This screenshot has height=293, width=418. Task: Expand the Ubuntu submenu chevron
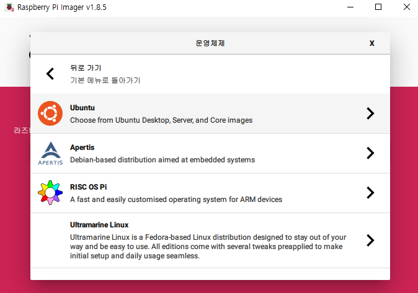coord(370,113)
